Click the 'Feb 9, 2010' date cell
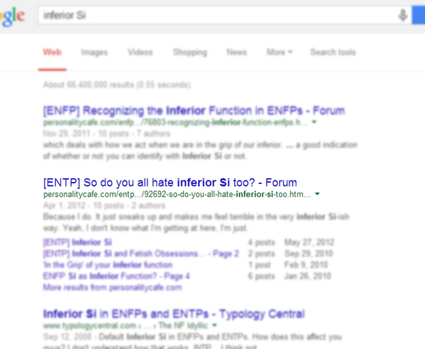Screen dimensions: 425x349 point(306,265)
